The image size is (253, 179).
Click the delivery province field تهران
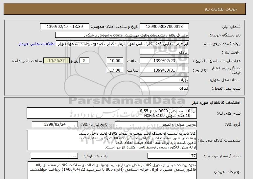tap(164, 80)
